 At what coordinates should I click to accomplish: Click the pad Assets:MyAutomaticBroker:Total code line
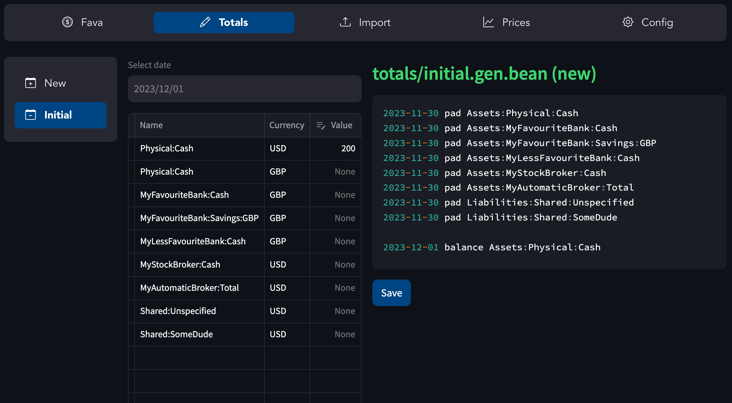click(508, 188)
